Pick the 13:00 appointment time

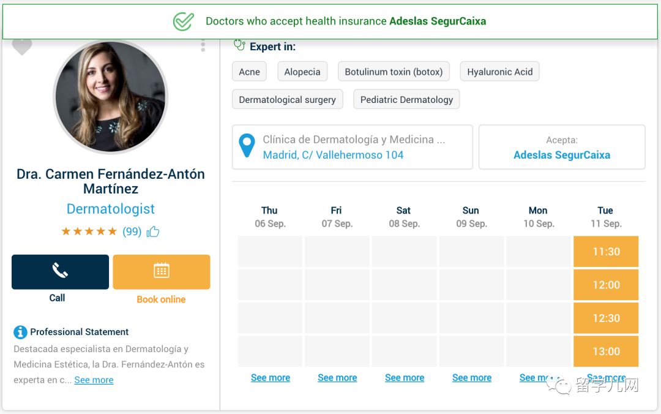tap(606, 352)
